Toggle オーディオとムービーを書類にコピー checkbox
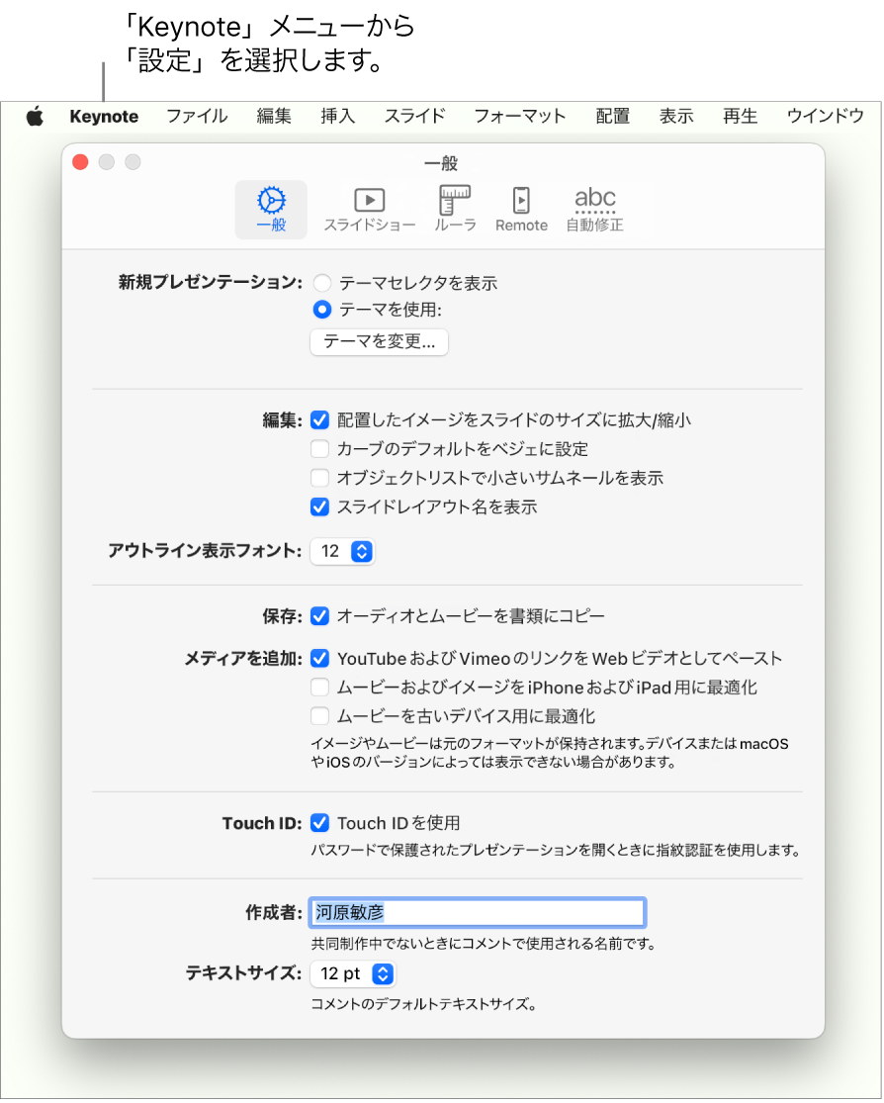Viewport: 884px width, 1103px height. tap(320, 616)
